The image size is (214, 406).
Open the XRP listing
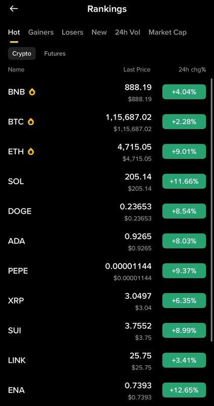coord(107,300)
